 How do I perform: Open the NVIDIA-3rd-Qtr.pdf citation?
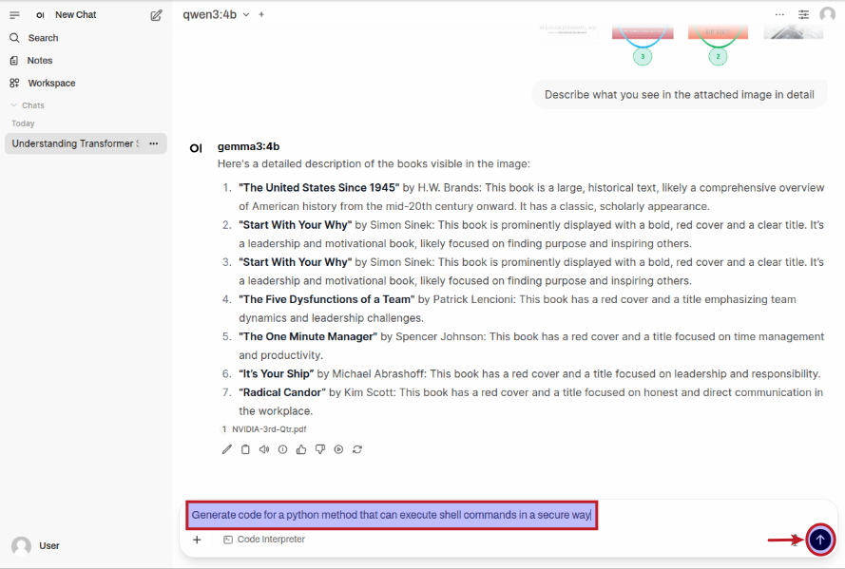[268, 429]
